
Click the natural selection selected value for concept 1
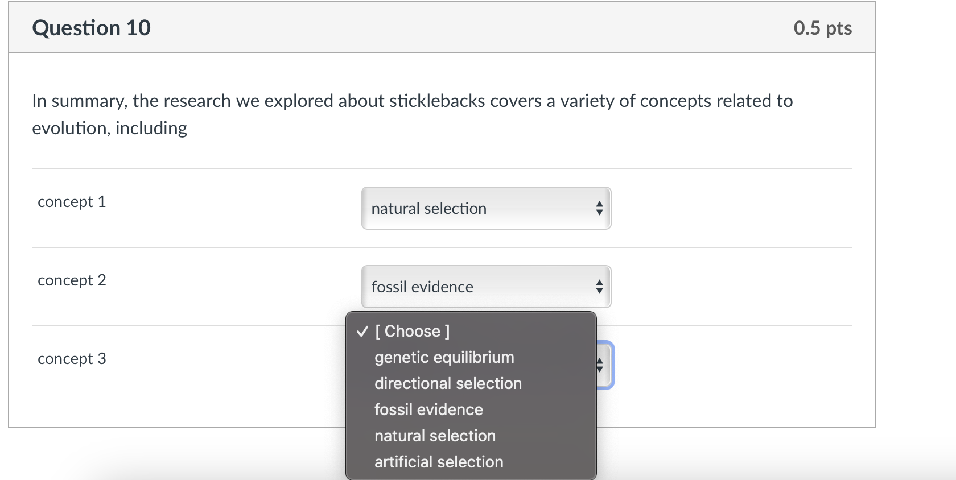[428, 208]
